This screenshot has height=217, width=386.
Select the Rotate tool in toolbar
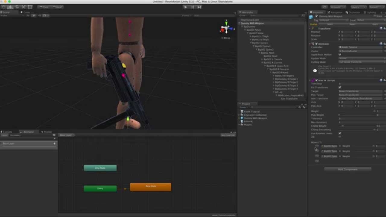point(17,7)
